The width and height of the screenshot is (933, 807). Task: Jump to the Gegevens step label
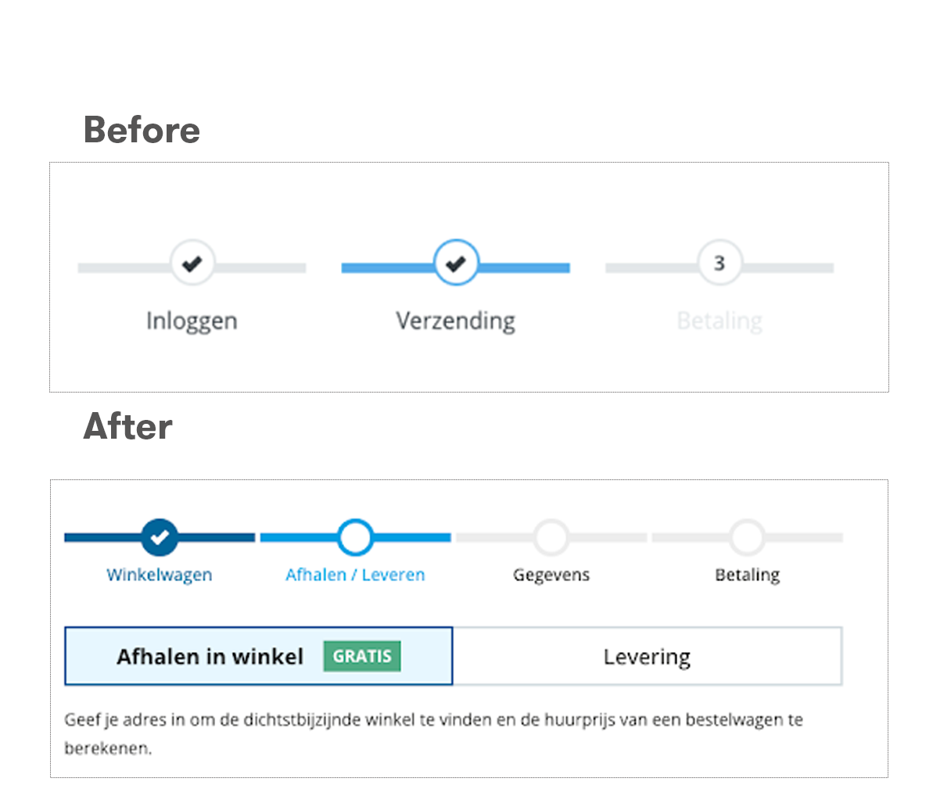pyautogui.click(x=551, y=575)
